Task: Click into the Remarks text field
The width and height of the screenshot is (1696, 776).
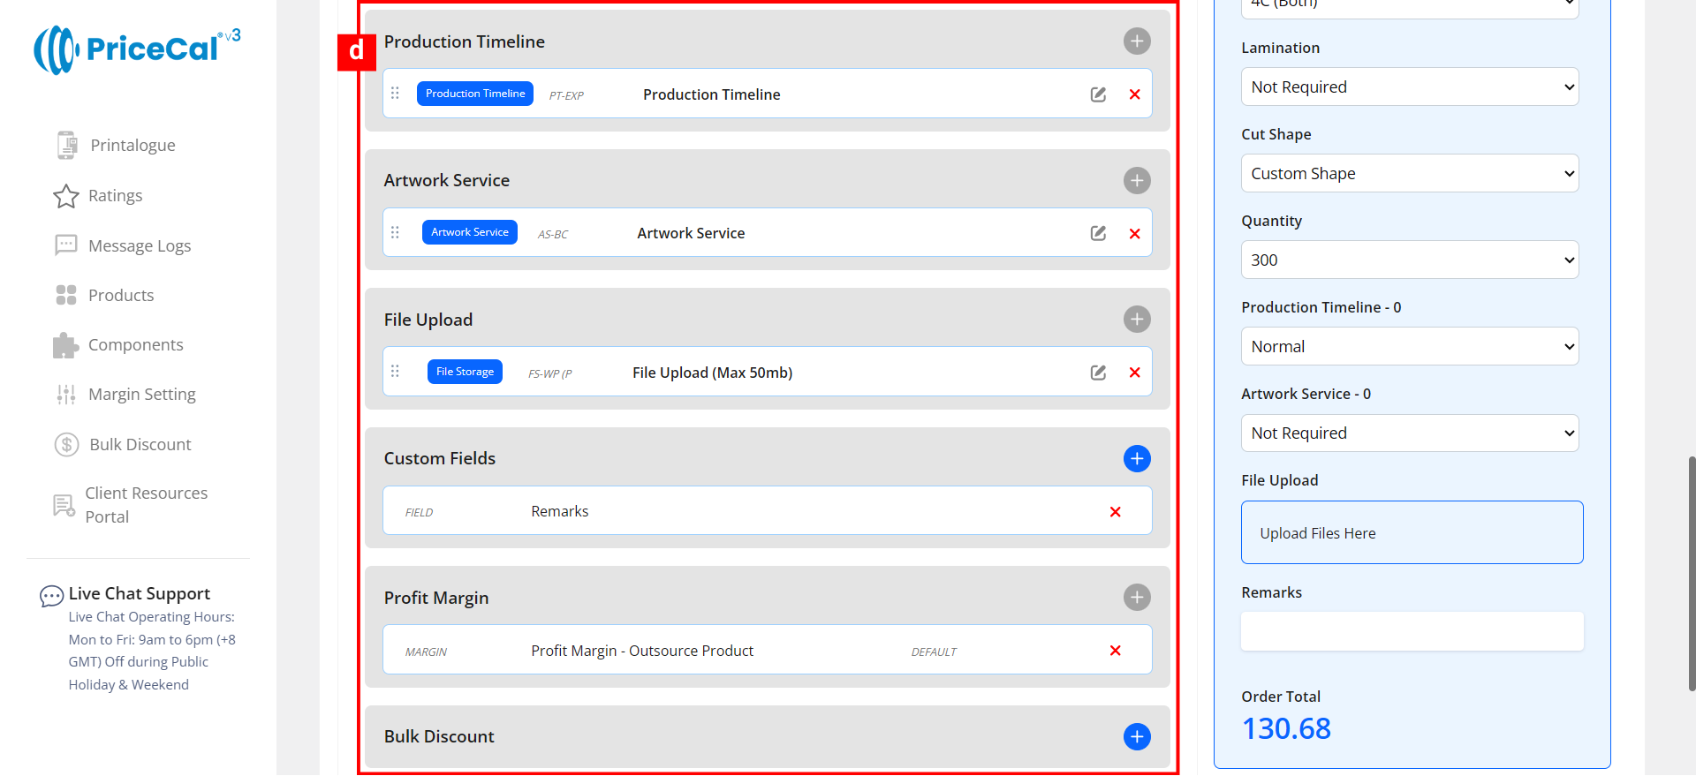Action: (x=1411, y=632)
